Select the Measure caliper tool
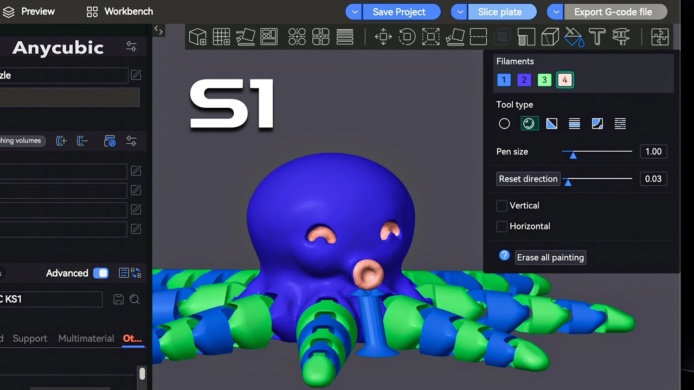The image size is (694, 390). (621, 37)
